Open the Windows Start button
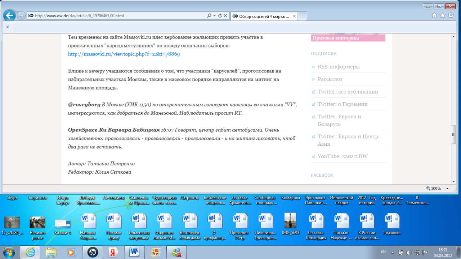This screenshot has height=259, width=461. 9,252
